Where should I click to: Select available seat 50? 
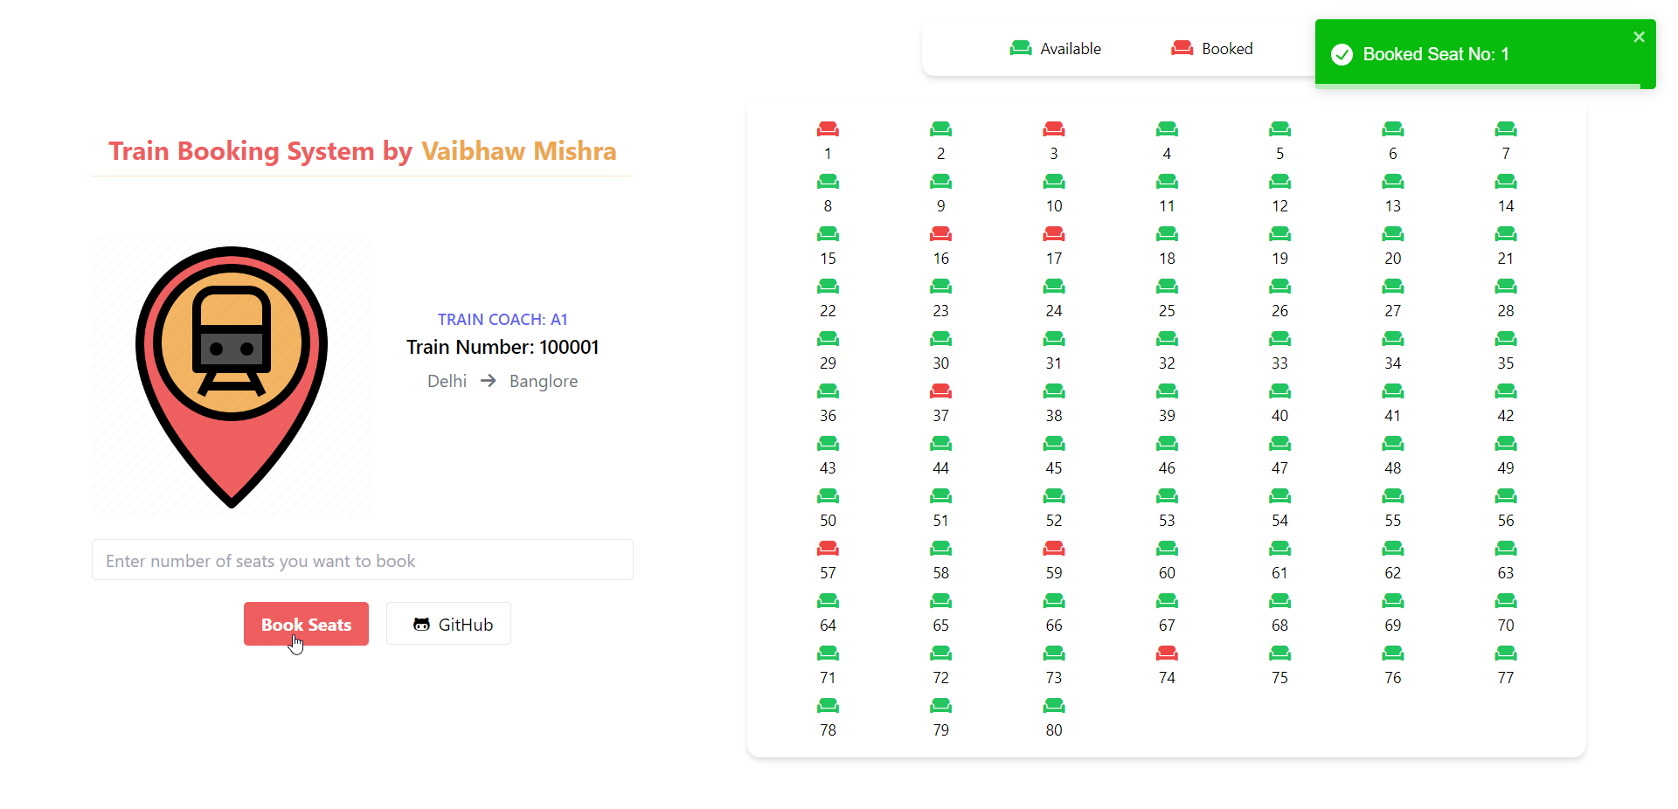coord(828,496)
